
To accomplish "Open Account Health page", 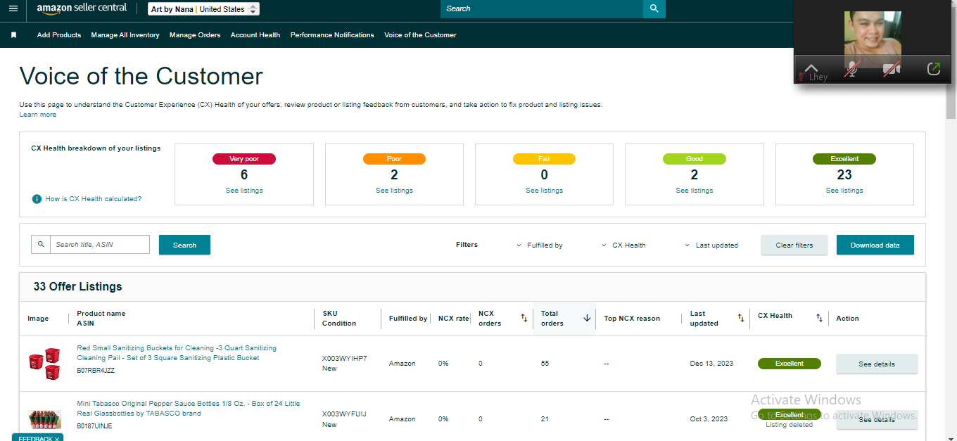I will (x=255, y=34).
